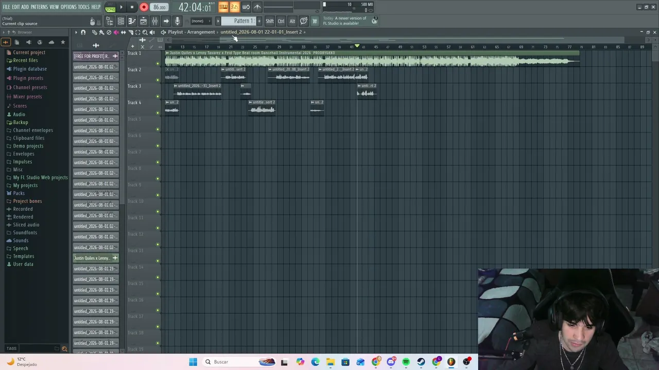This screenshot has width=659, height=370.
Task: Expand the Plugin database folder
Action: point(30,69)
